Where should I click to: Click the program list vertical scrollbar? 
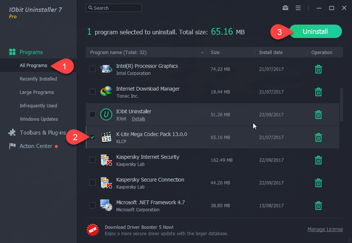point(342,105)
